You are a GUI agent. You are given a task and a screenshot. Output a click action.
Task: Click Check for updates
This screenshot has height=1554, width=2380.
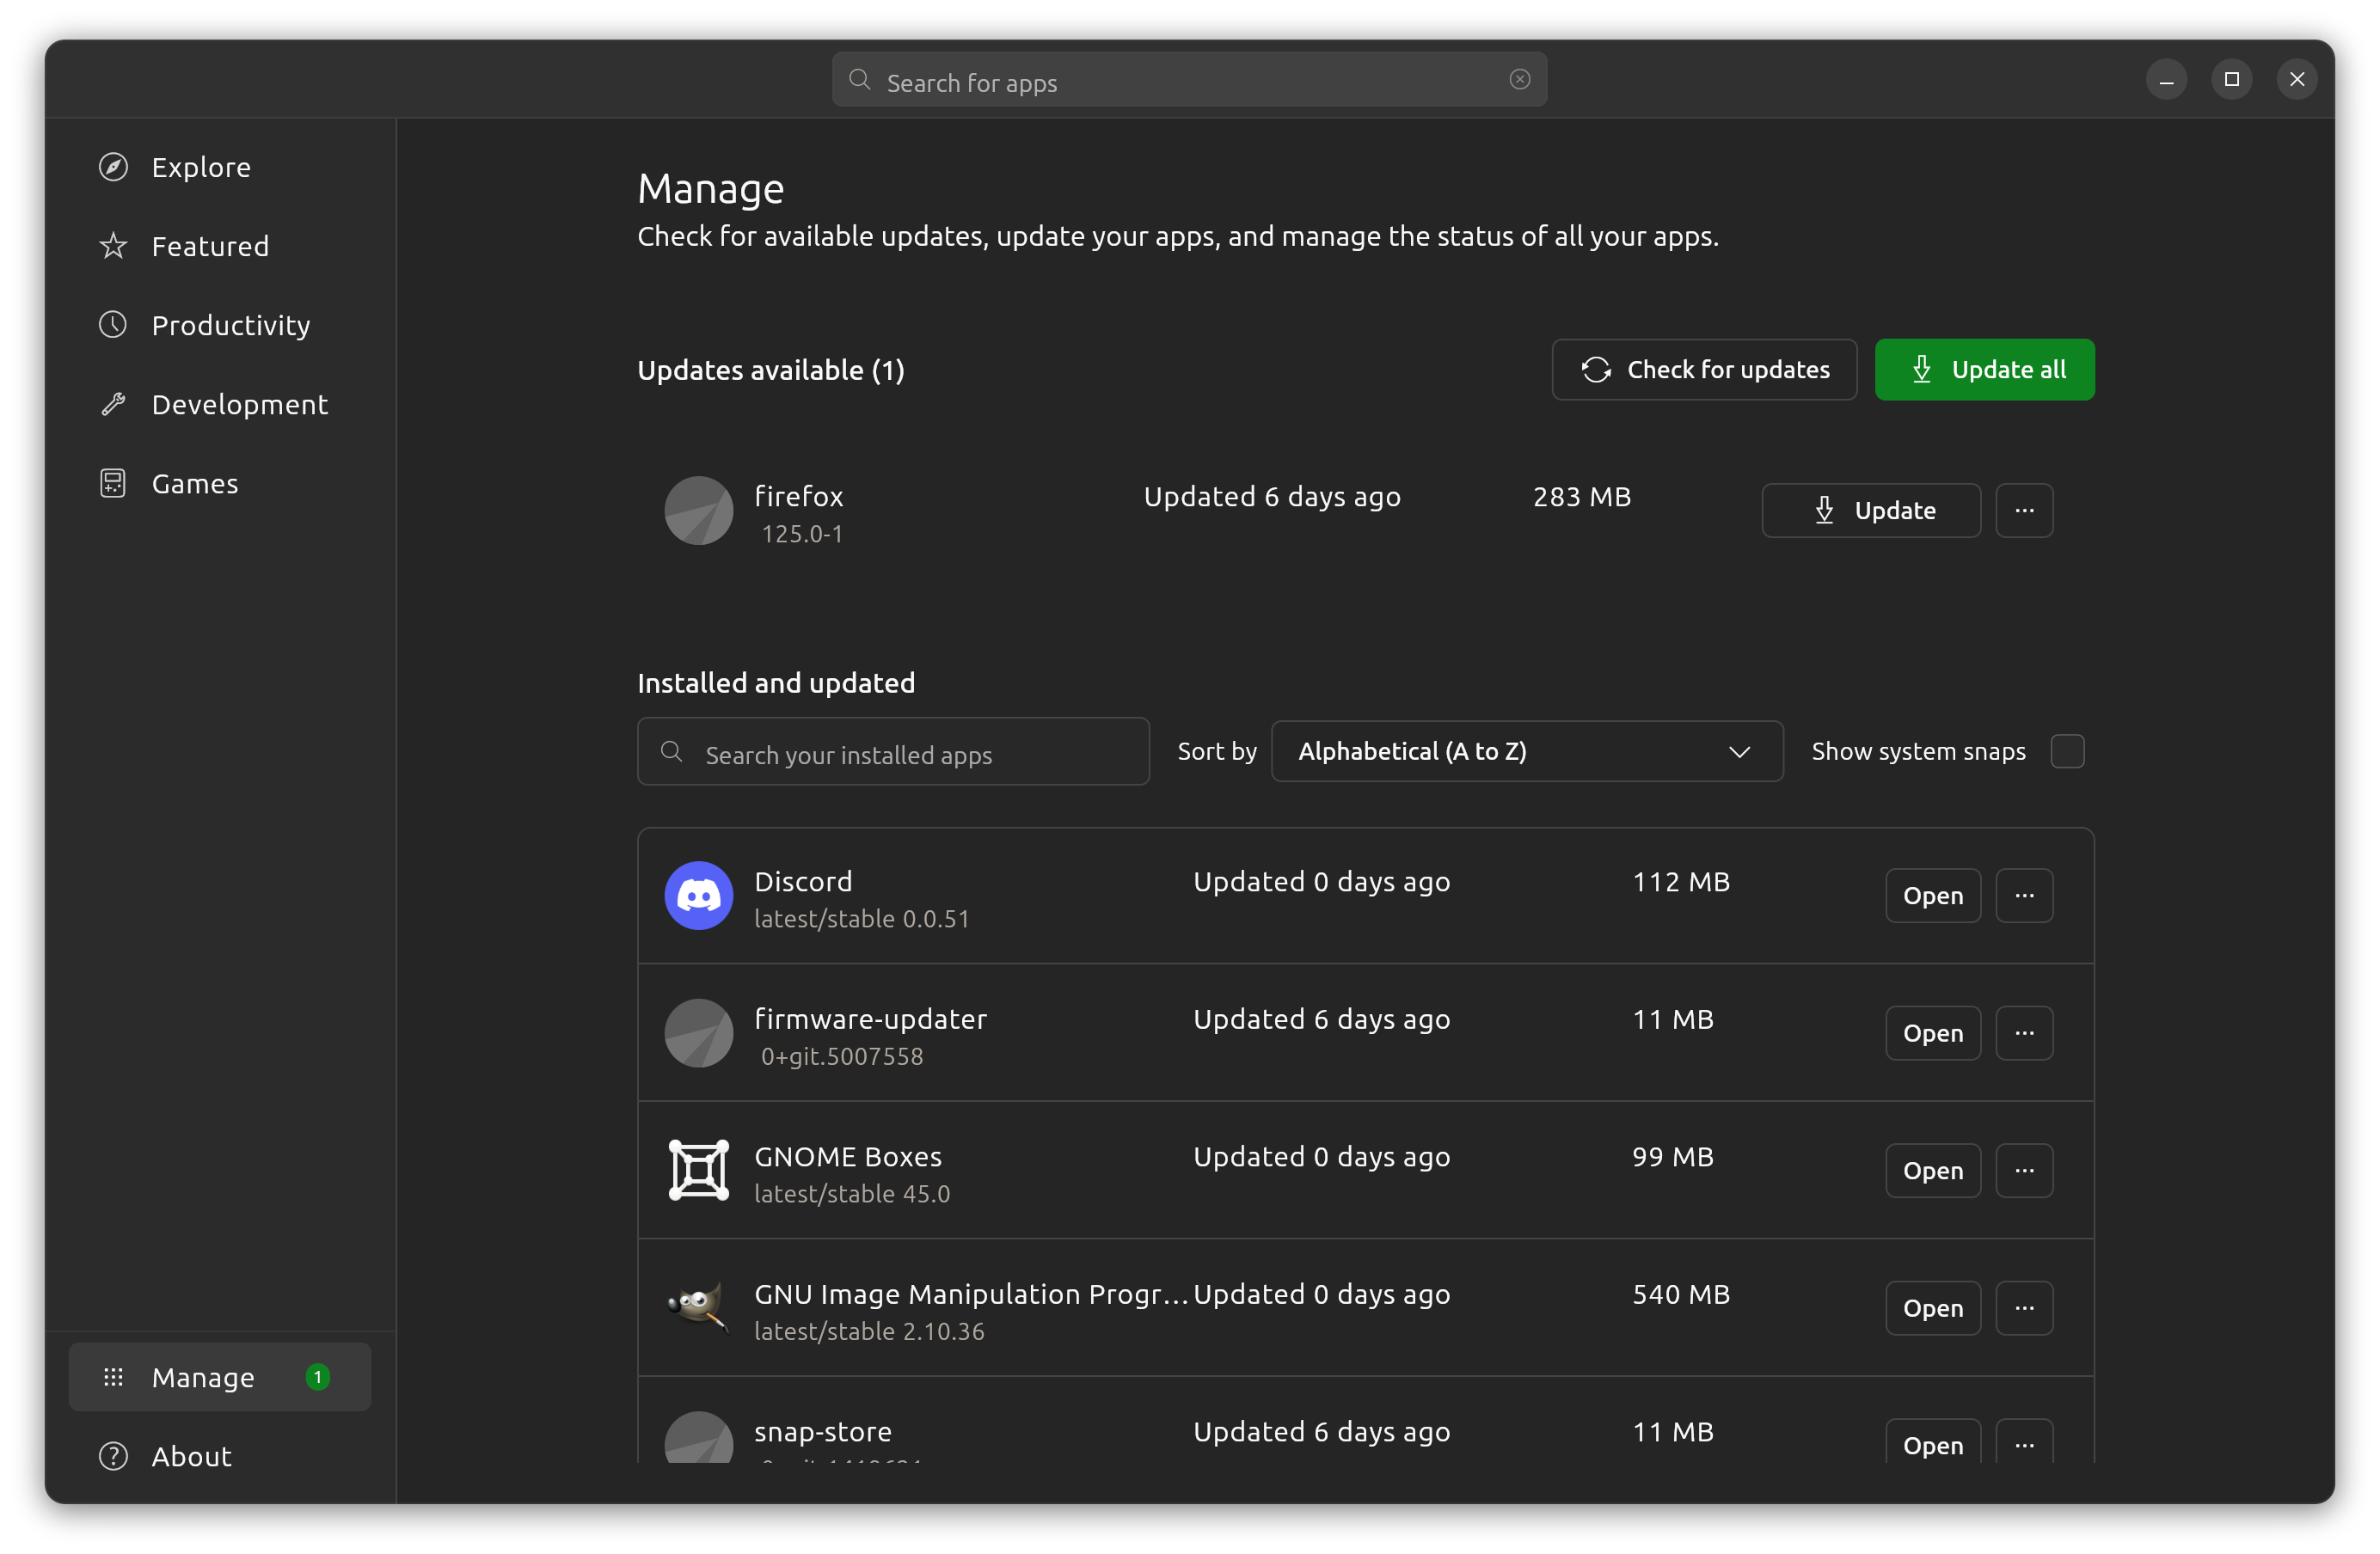click(1704, 369)
